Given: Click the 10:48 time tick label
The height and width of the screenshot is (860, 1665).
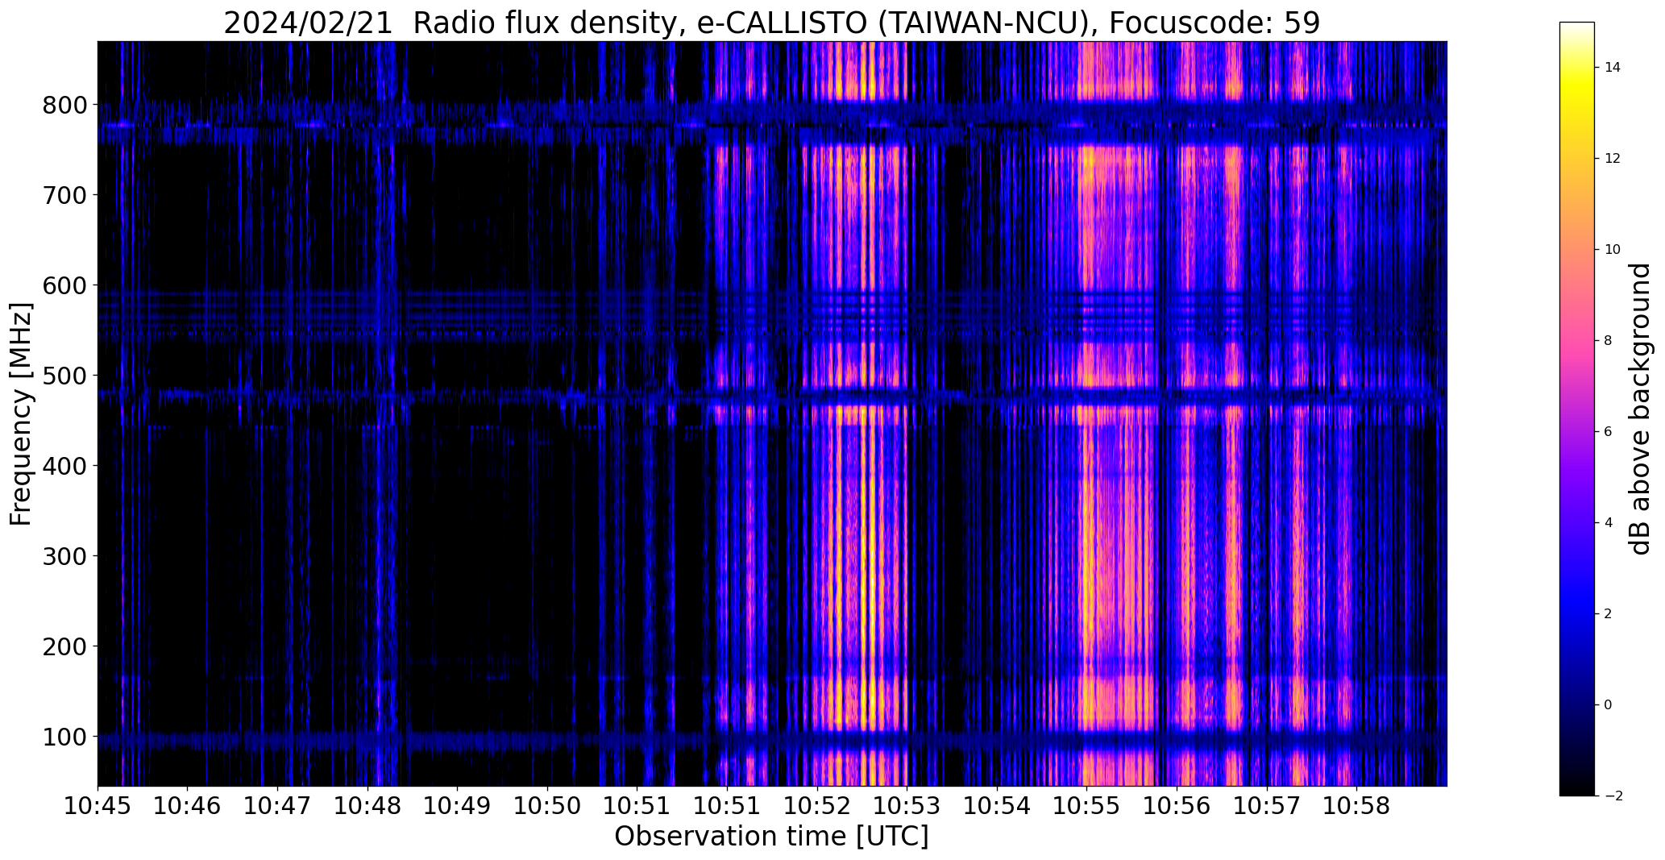Looking at the screenshot, I should [367, 806].
